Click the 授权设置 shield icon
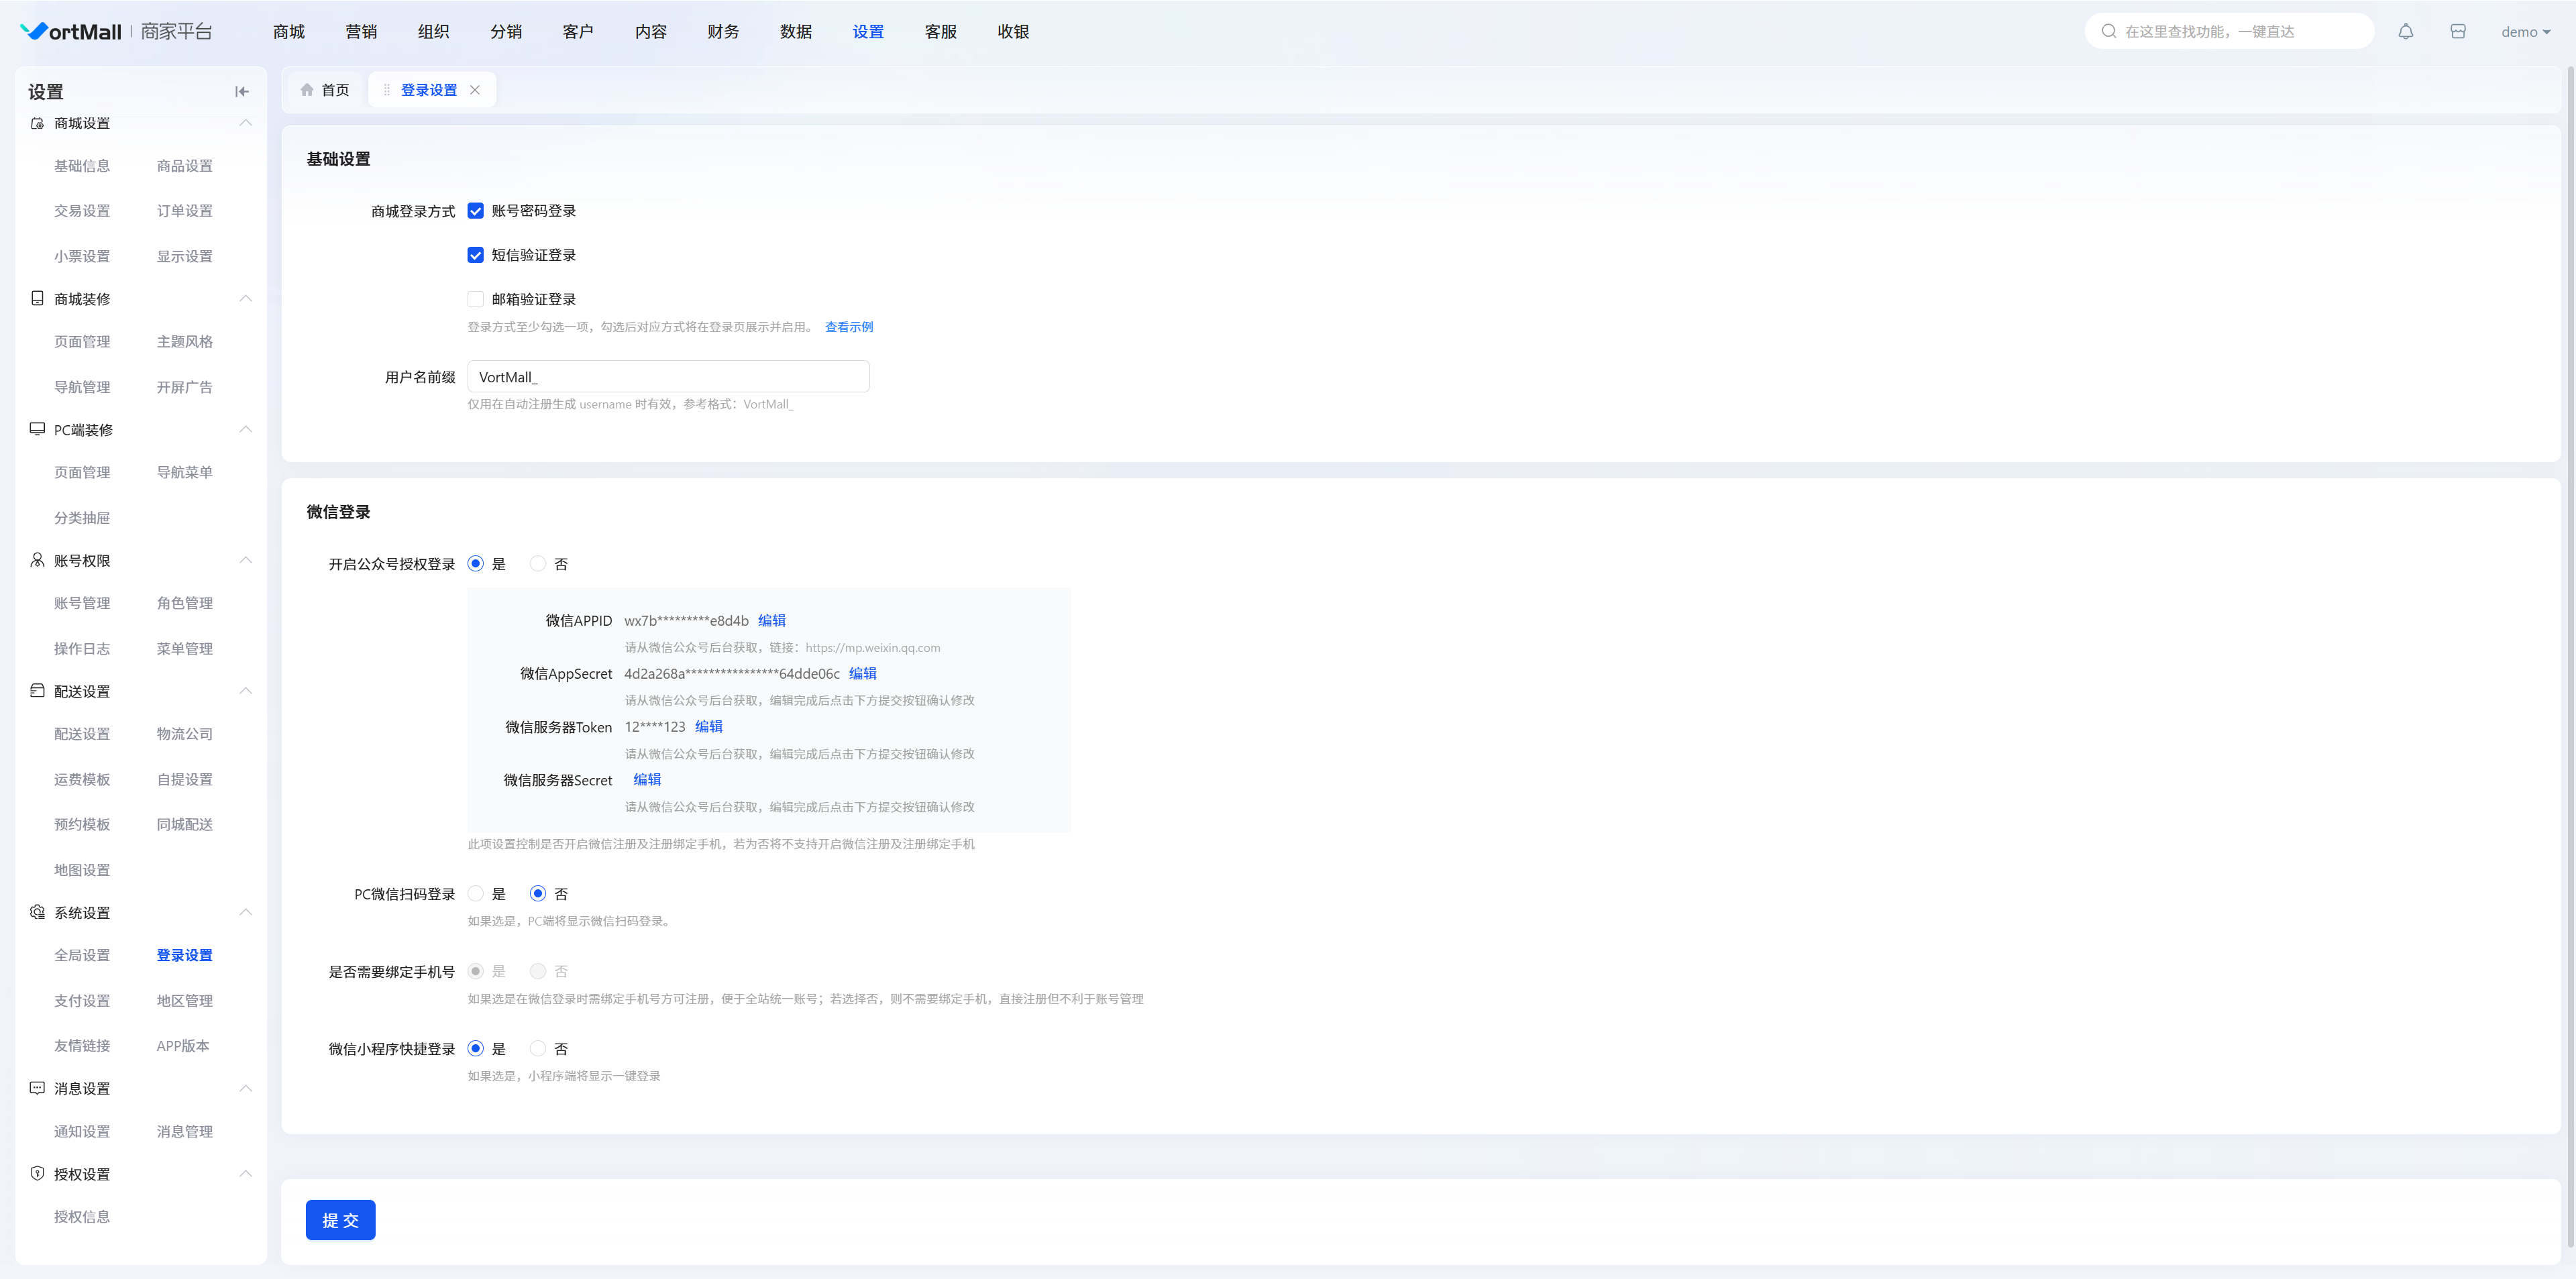 pyautogui.click(x=37, y=1173)
